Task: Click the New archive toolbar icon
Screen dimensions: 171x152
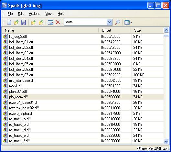Action: pos(9,22)
